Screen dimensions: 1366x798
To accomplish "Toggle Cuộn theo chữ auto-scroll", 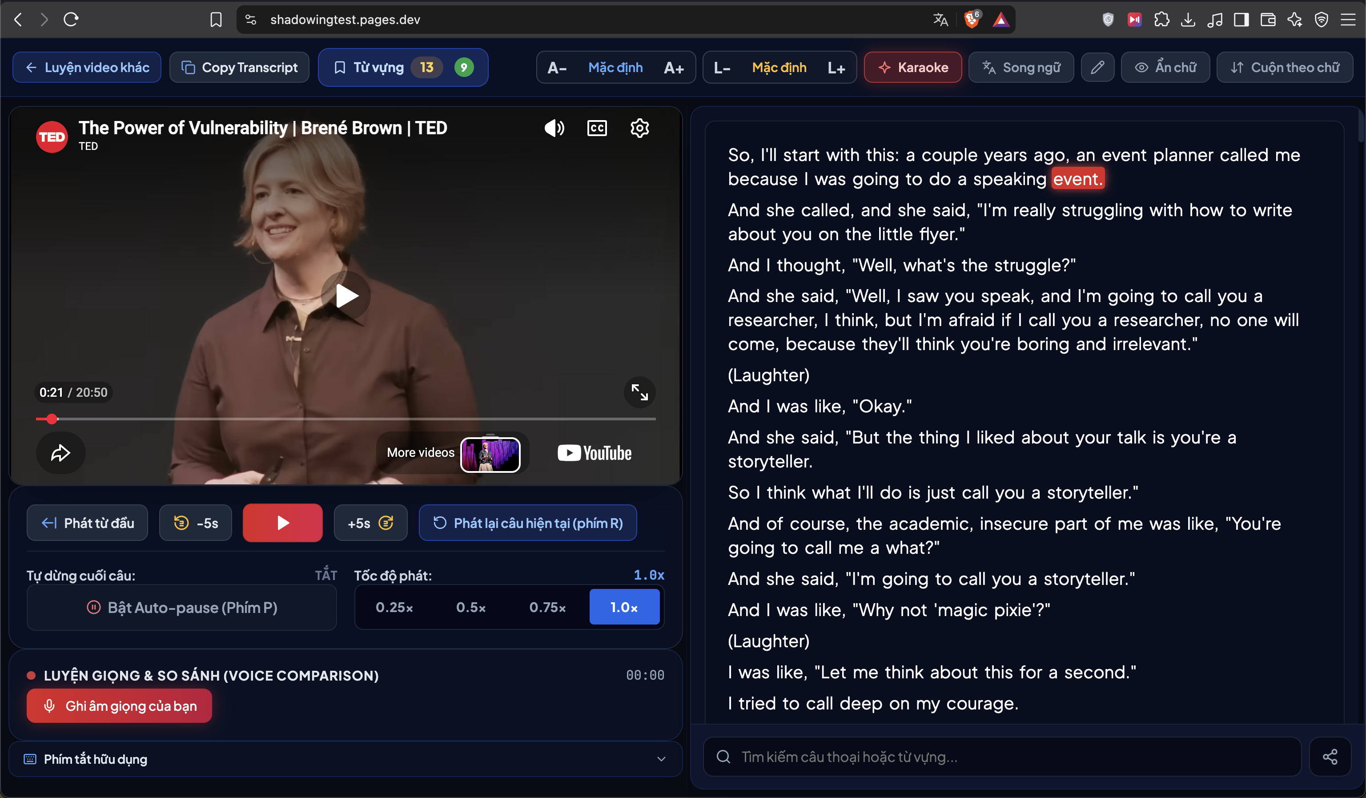I will 1285,67.
